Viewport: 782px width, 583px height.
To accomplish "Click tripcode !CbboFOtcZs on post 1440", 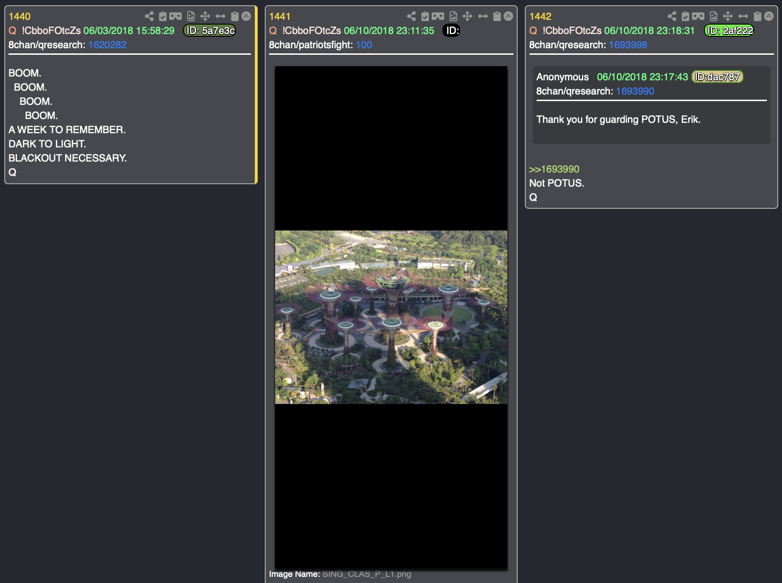I will click(x=51, y=31).
